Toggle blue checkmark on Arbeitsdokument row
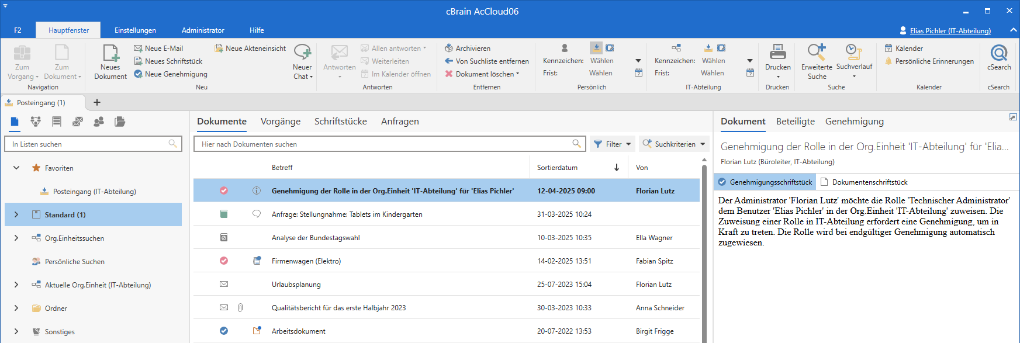Screen dimensions: 1020x343 click(224, 331)
